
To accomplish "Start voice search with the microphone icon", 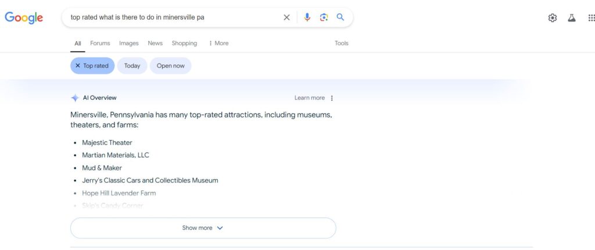I will [x=307, y=17].
